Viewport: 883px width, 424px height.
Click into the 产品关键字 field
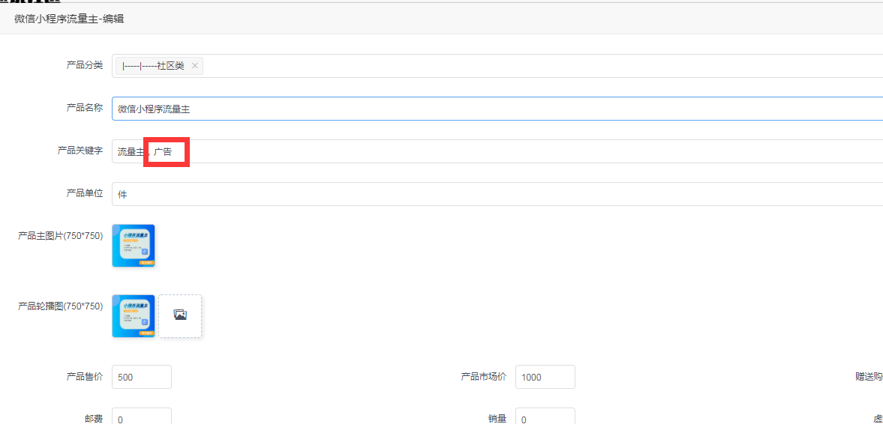pyautogui.click(x=497, y=151)
